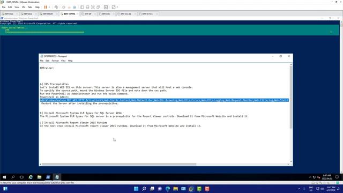The image size is (343, 193).
Task: Open host taskbar Search icon
Action: click(x=144, y=189)
